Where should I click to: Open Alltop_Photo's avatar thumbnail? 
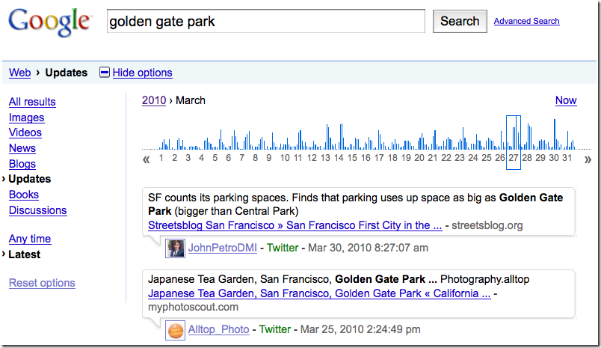pos(175,330)
